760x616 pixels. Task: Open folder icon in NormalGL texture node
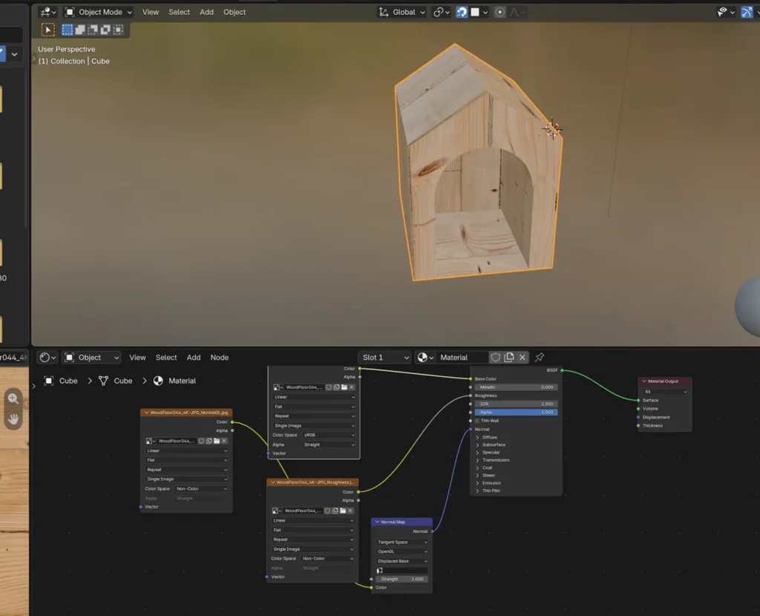217,441
